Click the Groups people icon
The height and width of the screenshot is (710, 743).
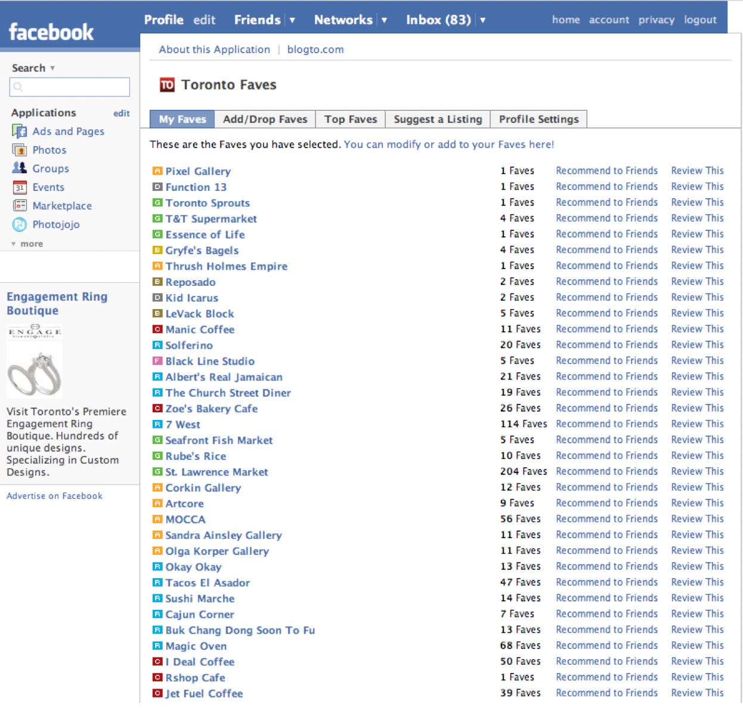pyautogui.click(x=20, y=168)
